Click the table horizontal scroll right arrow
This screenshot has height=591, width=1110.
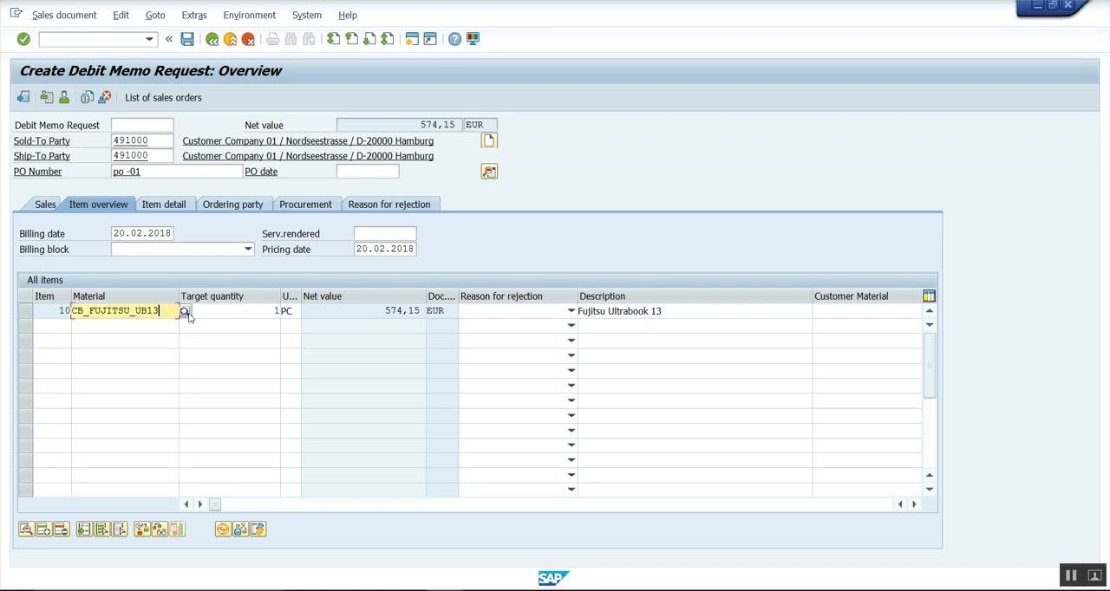913,504
